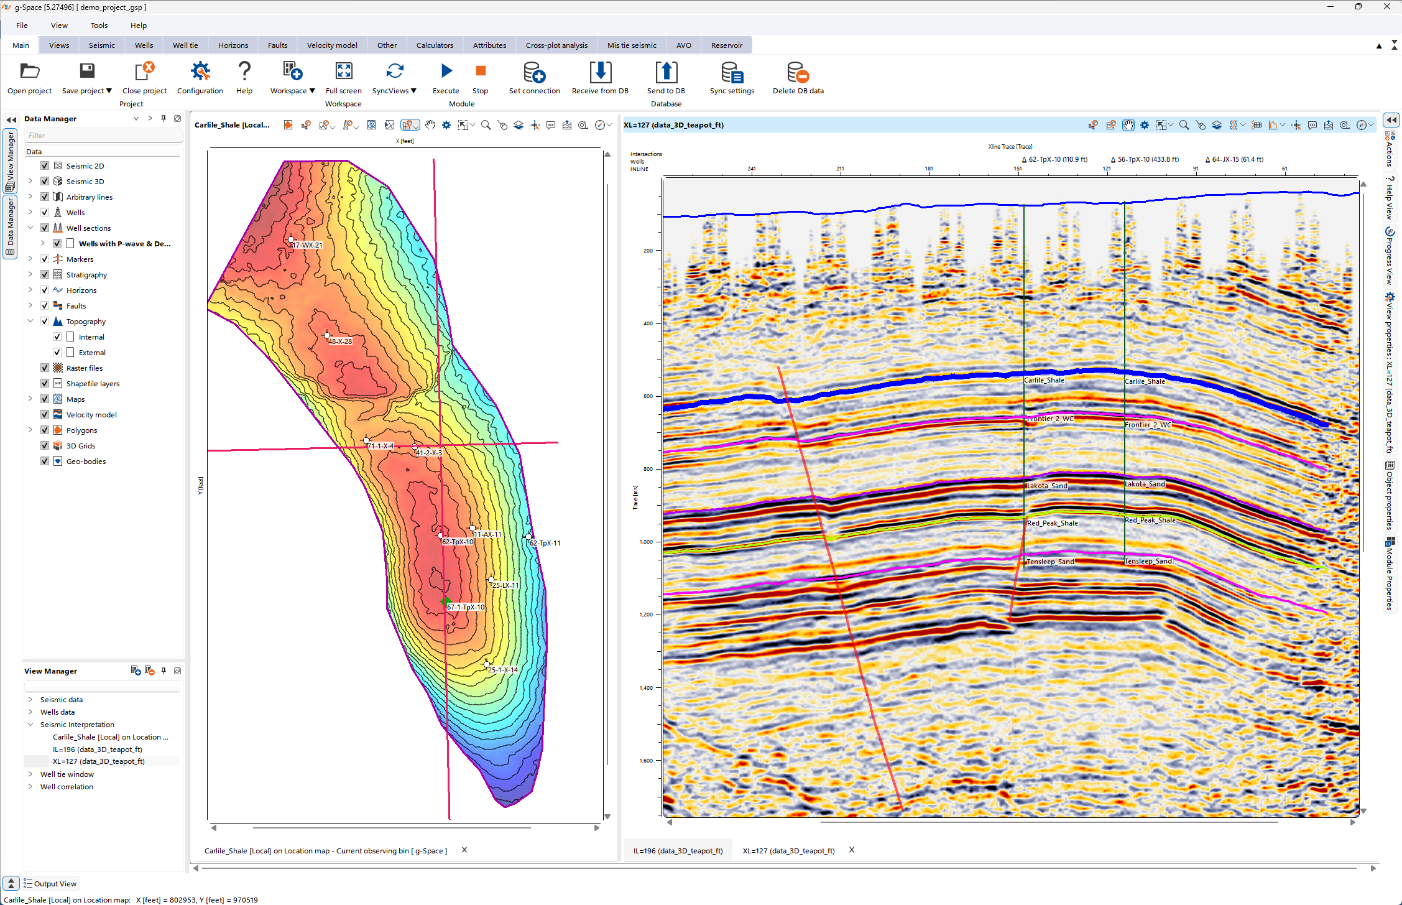Image resolution: width=1402 pixels, height=905 pixels.
Task: Uncheck the Seismic 2D checkbox
Action: (45, 165)
